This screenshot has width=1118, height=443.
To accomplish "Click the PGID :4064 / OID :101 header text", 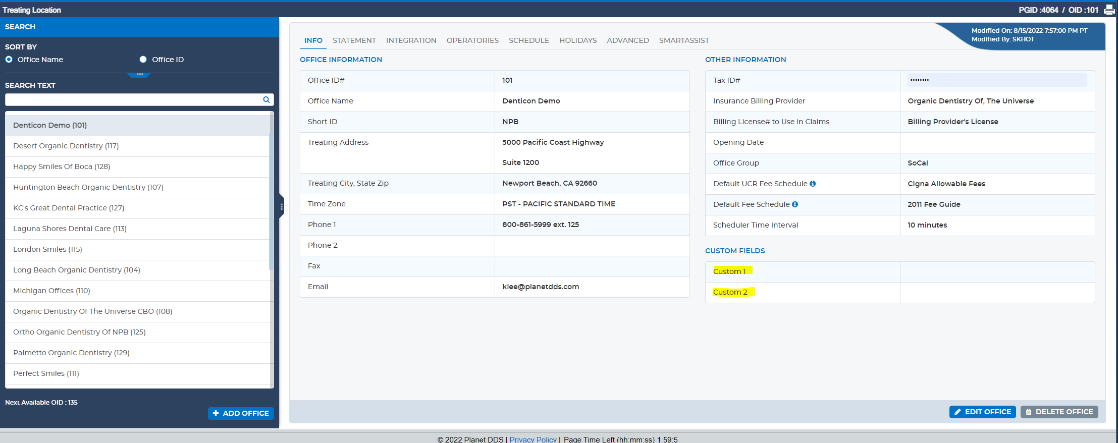I will pos(1058,10).
